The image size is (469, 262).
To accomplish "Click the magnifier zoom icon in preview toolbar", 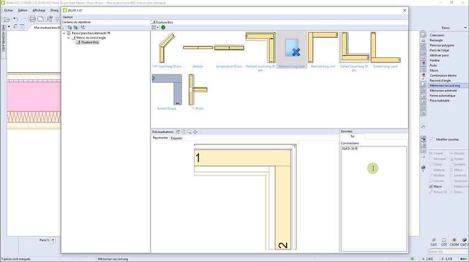I will point(189,132).
